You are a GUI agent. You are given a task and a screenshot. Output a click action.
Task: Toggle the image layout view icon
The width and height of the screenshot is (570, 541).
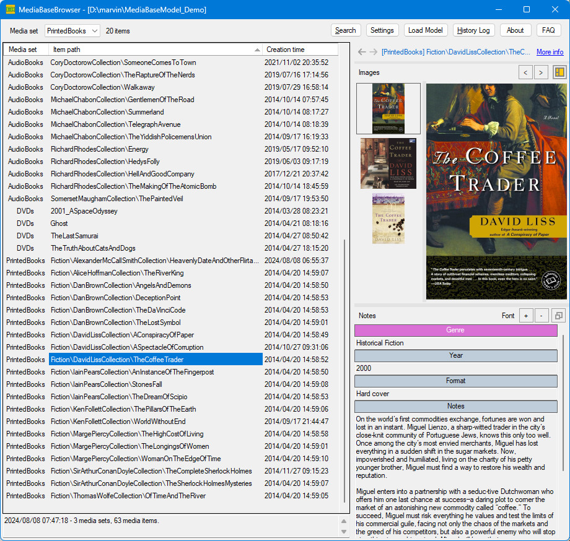pyautogui.click(x=559, y=72)
